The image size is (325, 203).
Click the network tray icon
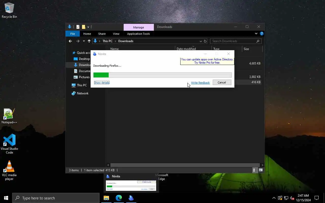(286, 198)
